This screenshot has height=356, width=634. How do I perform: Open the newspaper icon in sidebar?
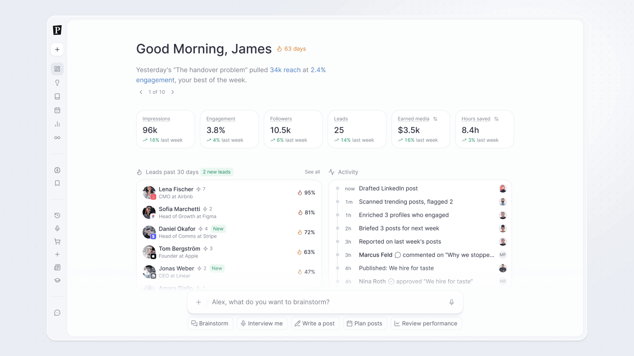(57, 267)
